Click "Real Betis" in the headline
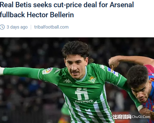Image resolution: width=154 pixels, height=123 pixels. point(15,5)
